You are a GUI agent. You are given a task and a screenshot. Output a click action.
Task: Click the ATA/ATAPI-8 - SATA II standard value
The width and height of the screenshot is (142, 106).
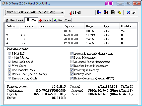[115, 87]
